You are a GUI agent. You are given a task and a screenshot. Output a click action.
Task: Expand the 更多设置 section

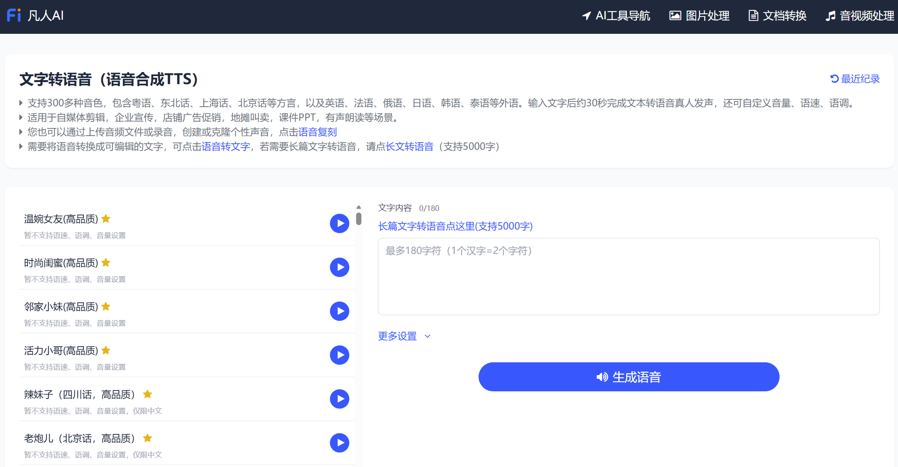pyautogui.click(x=397, y=336)
